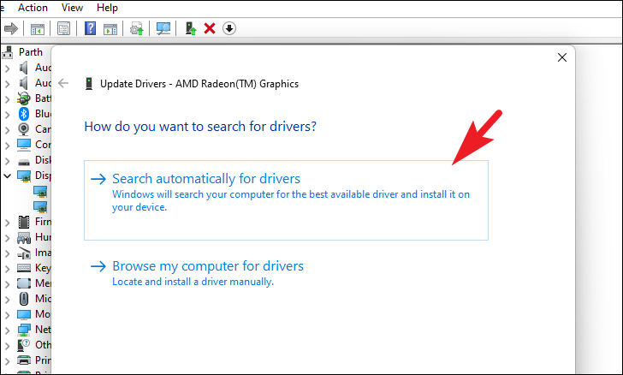Click the Update device driver toolbar icon
Viewport: 623px width, 375px height.
coord(137,28)
